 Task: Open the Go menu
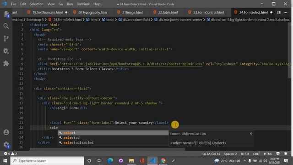point(61,4)
